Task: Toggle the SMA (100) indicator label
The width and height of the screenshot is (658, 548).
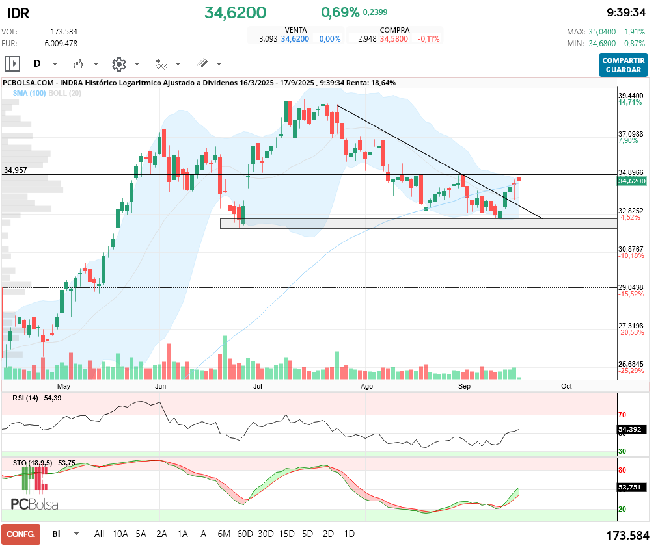Action: pos(29,93)
